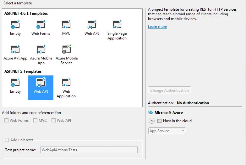Select the Single Page Application template icon

(x=117, y=24)
